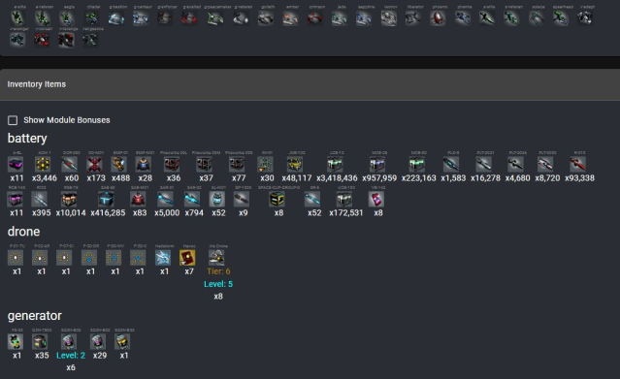
Task: Select the generator with x35 count
Action: click(40, 341)
